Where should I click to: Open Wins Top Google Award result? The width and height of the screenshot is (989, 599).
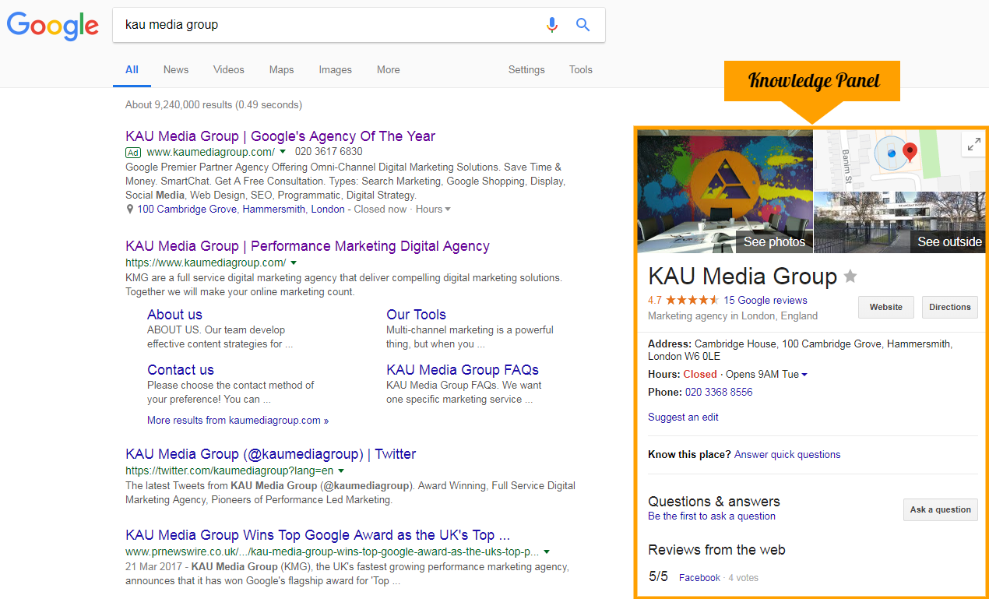click(318, 535)
